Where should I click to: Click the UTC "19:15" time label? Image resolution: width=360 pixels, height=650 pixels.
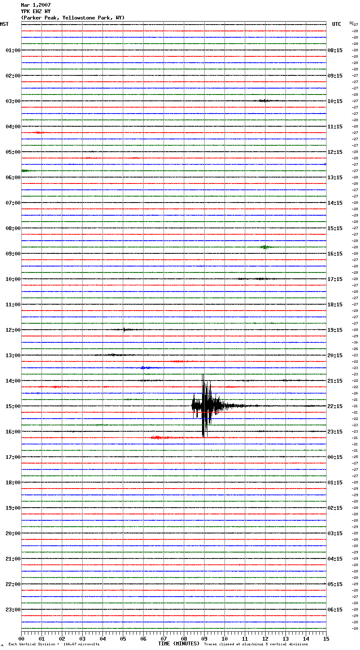[x=335, y=330]
